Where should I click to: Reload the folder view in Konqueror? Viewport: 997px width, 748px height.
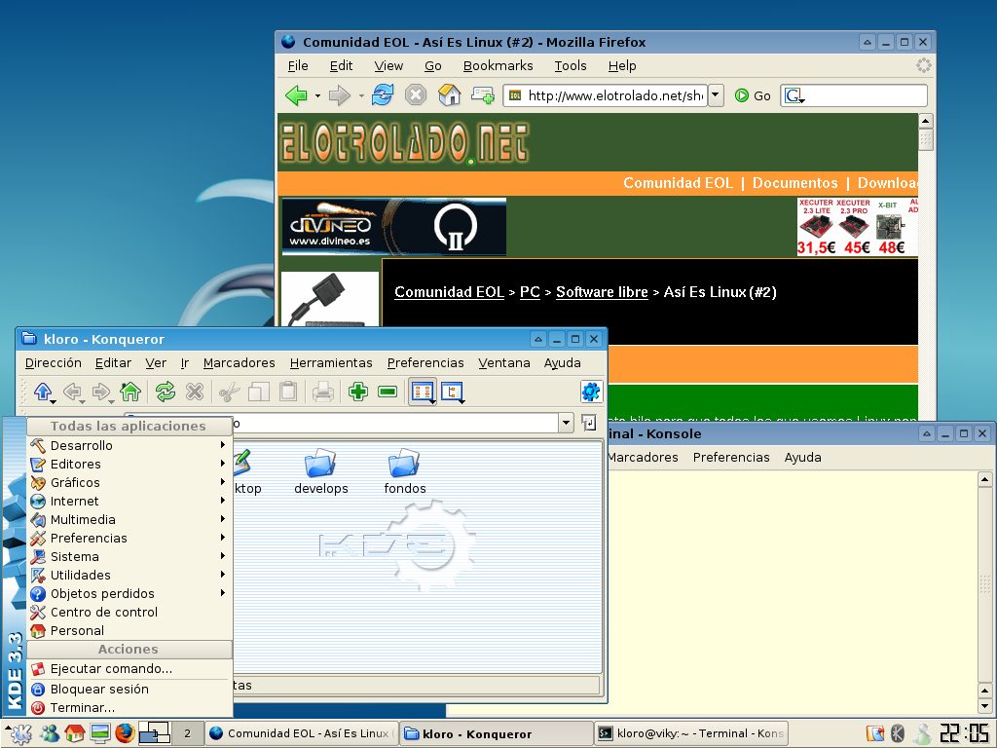[166, 392]
